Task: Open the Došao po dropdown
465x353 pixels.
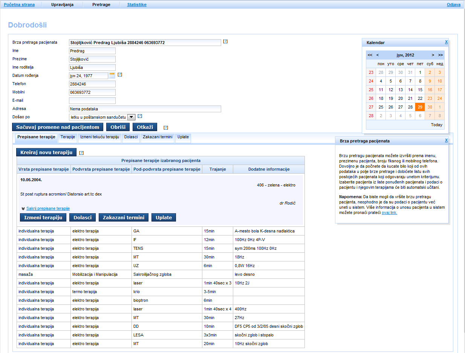Action: (131, 117)
